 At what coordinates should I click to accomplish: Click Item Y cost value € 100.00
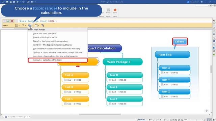pyautogui.click(x=174, y=84)
